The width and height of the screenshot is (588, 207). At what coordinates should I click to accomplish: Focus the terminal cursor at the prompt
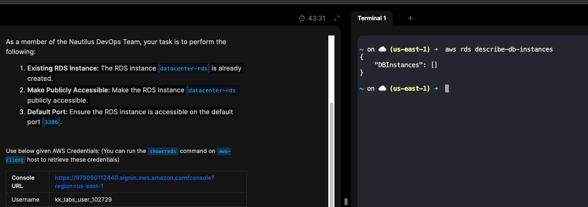[x=447, y=89]
